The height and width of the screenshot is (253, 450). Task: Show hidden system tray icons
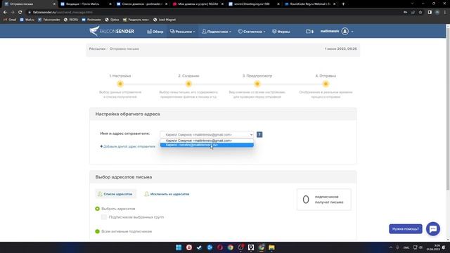pyautogui.click(x=391, y=247)
